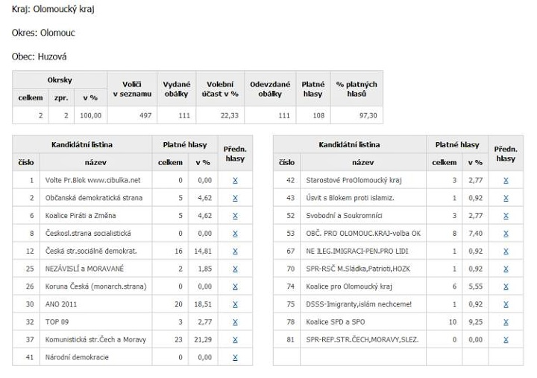Open X link for Koalice Piráti a Změna

click(235, 216)
